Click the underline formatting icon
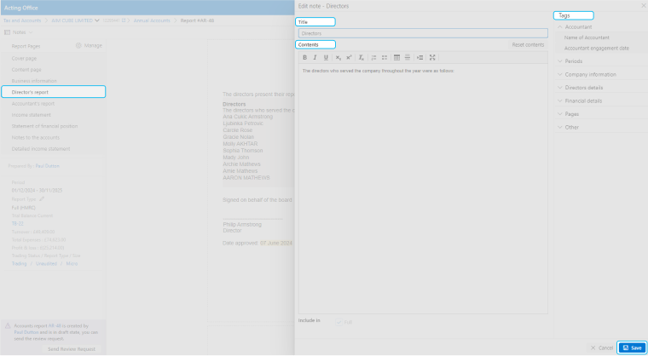Image resolution: width=648 pixels, height=356 pixels. [326, 57]
